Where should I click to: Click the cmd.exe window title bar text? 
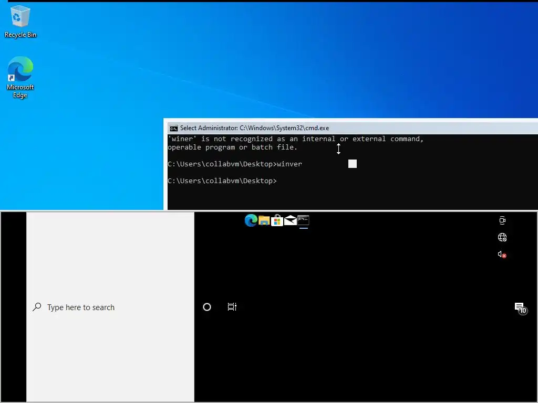(254, 128)
